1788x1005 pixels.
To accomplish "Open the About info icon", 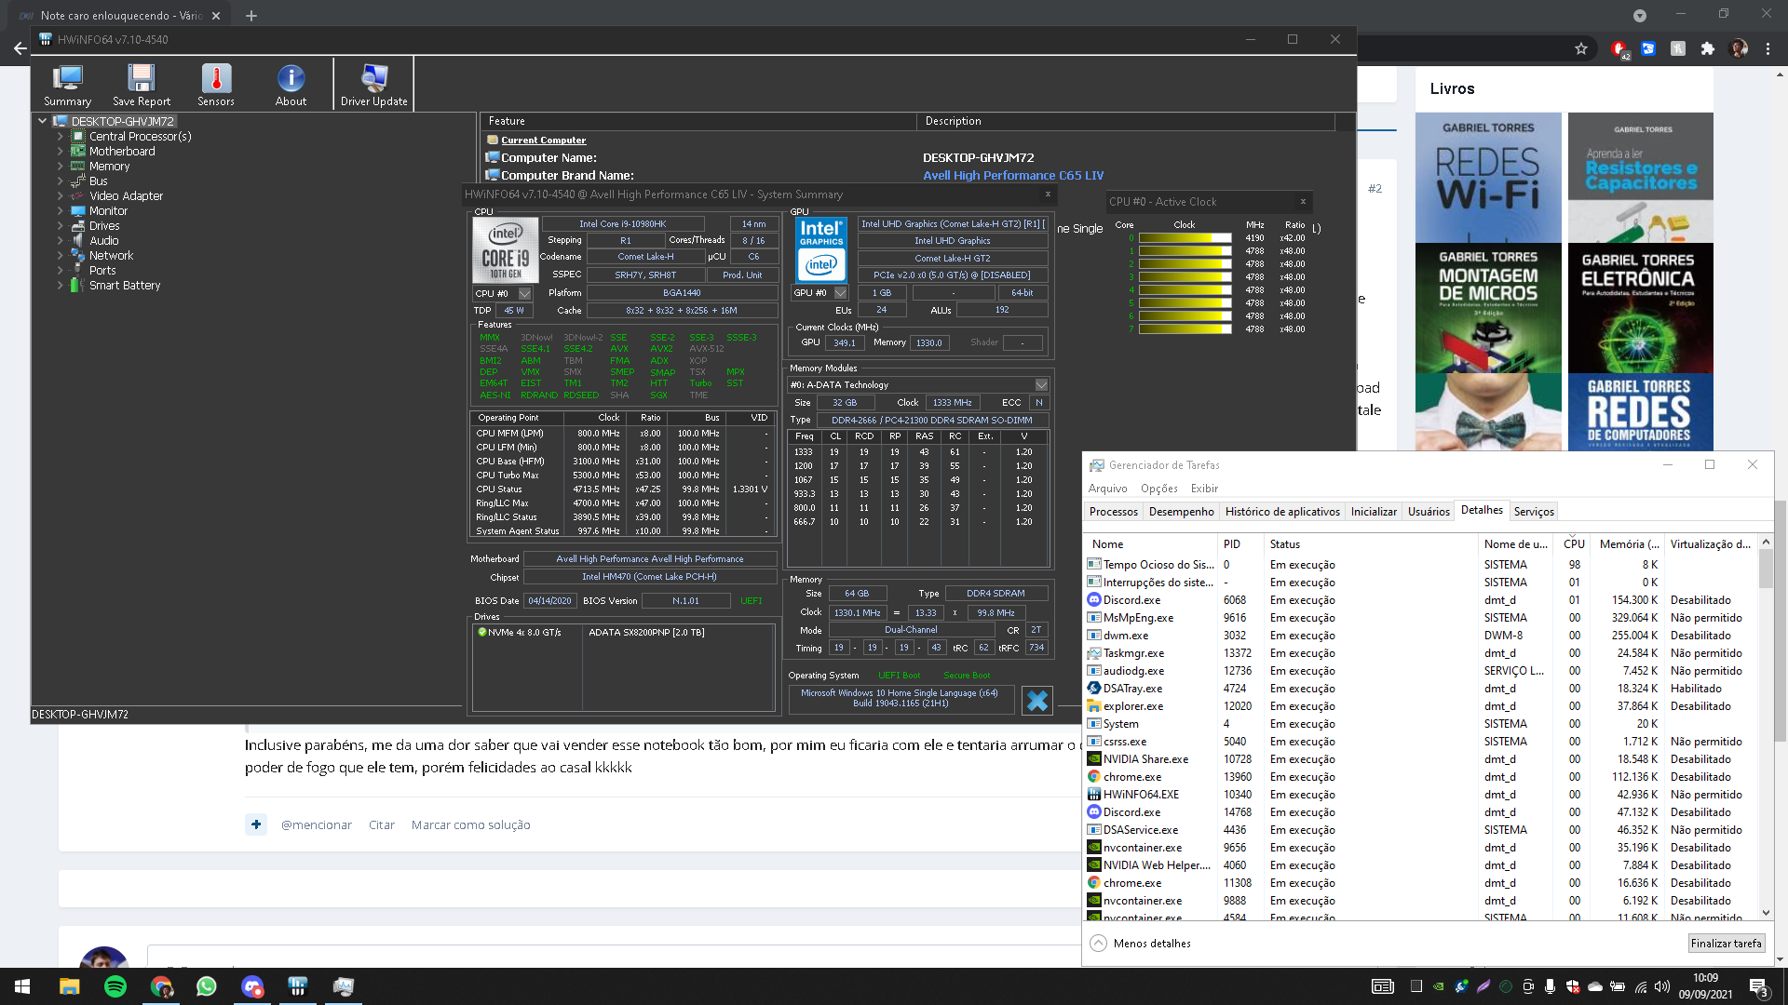I will tap(291, 85).
